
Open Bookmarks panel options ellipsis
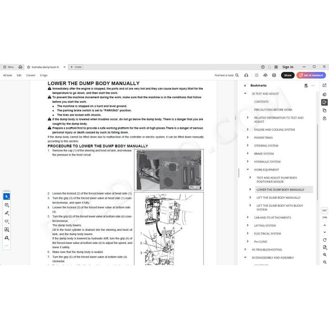(x=313, y=86)
